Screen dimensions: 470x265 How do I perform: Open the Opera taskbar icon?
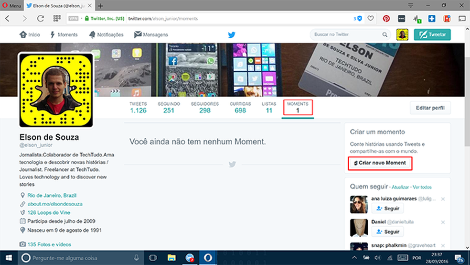pos(208,258)
